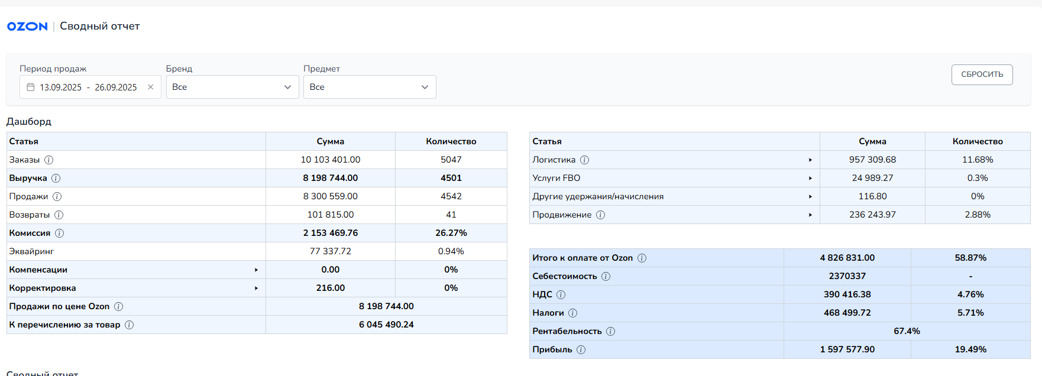Open the Бренд dropdown
This screenshot has width=1042, height=376.
(232, 87)
